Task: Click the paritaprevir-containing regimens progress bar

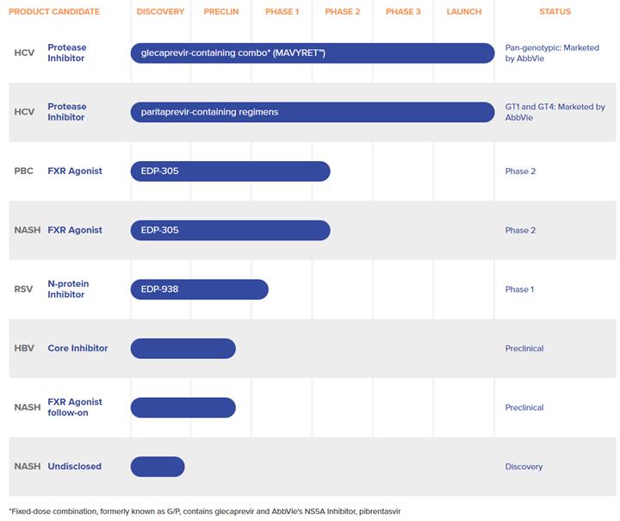Action: pos(313,112)
